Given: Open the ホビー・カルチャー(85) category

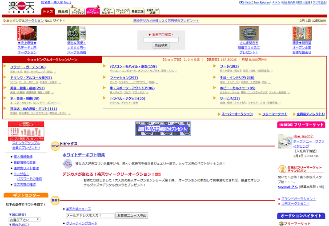Looking at the screenshot, I should click(x=237, y=88).
